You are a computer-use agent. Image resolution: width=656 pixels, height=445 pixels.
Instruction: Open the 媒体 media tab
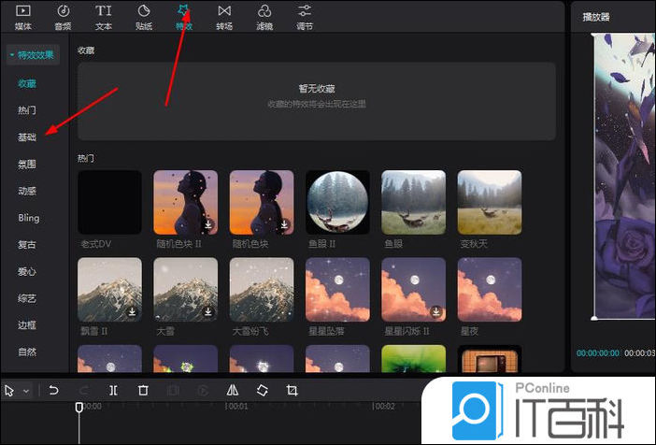23,17
